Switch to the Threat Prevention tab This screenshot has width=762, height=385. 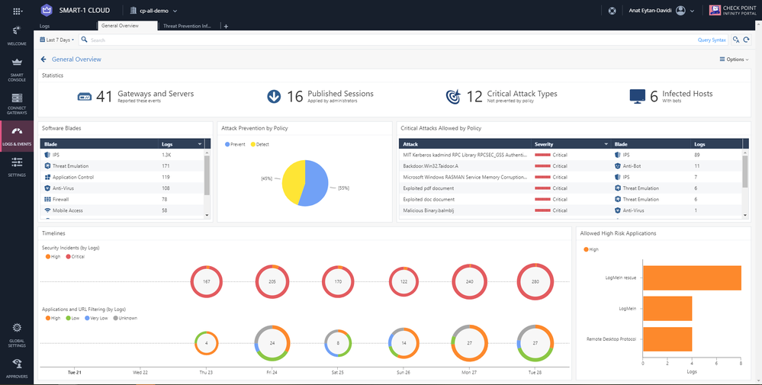[x=186, y=26]
